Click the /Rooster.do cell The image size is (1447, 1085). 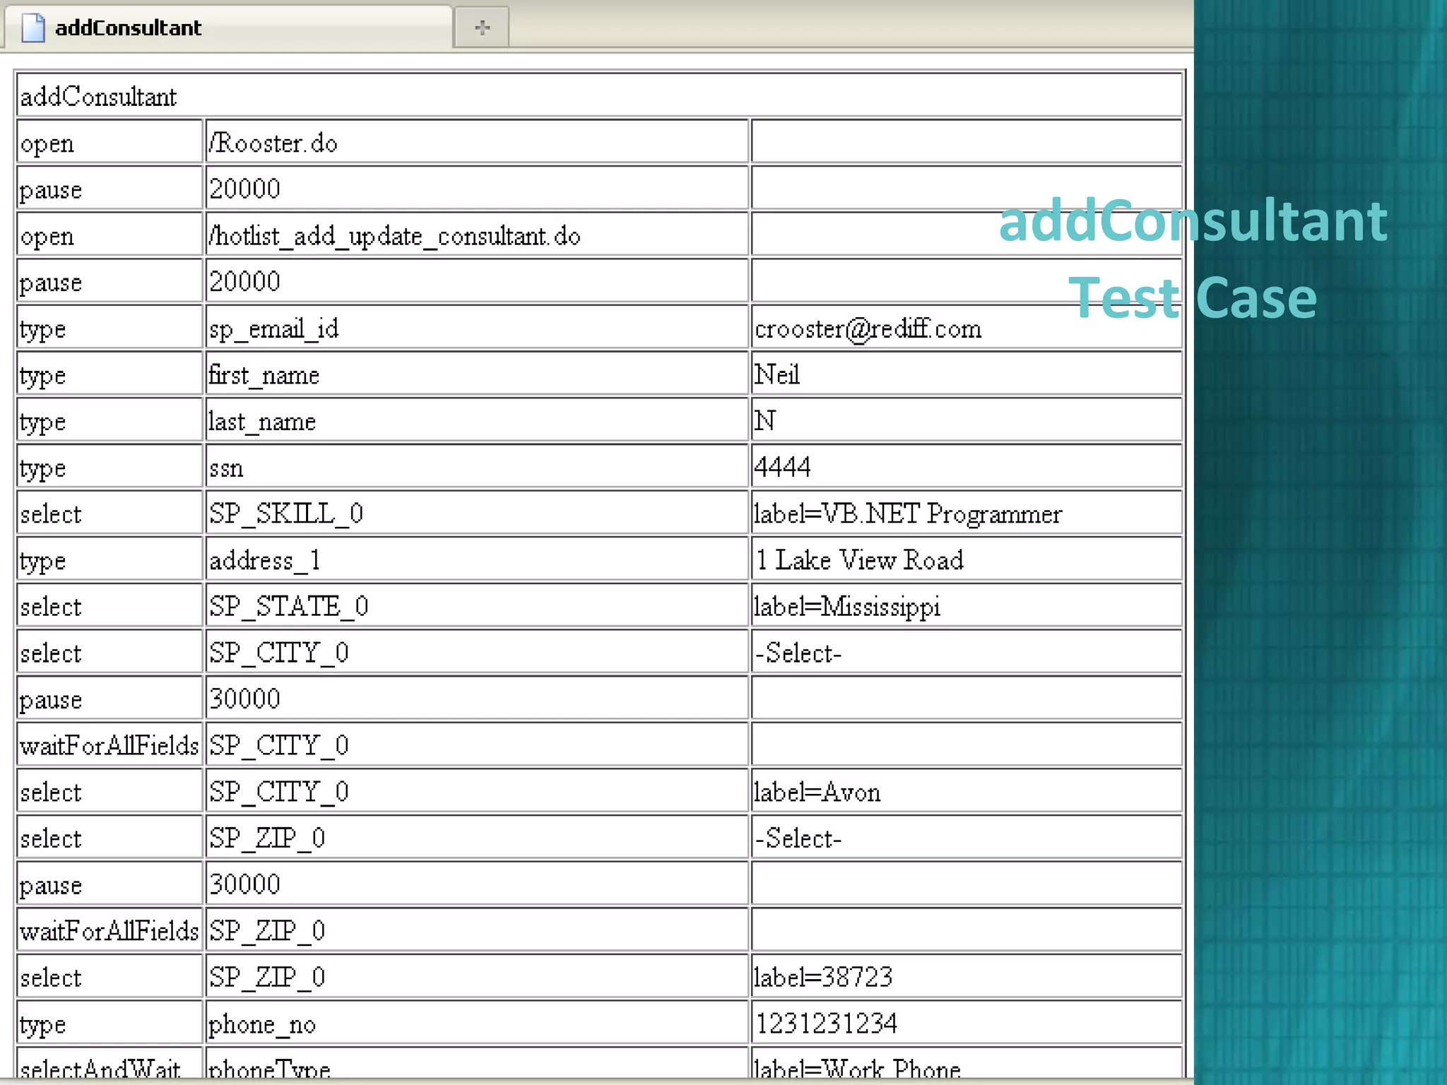pyautogui.click(x=477, y=142)
